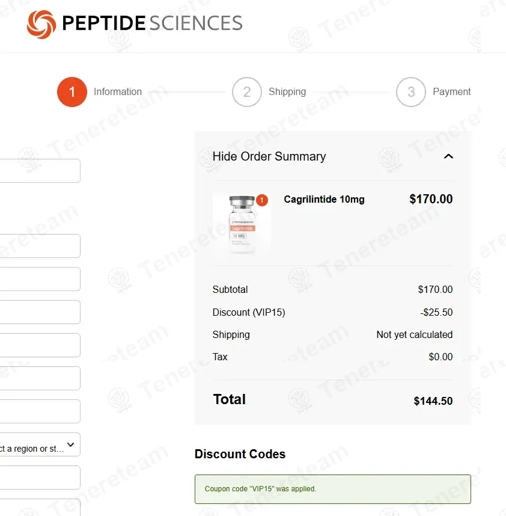Image resolution: width=506 pixels, height=516 pixels.
Task: Click the Discount Codes heading
Action: click(240, 454)
